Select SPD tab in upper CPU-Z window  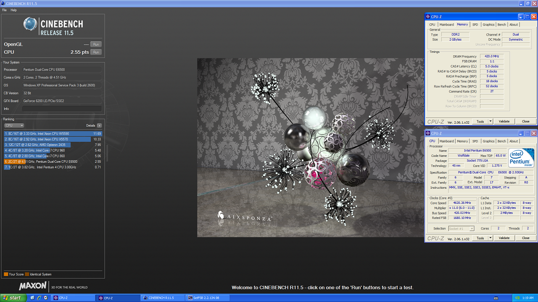(475, 25)
